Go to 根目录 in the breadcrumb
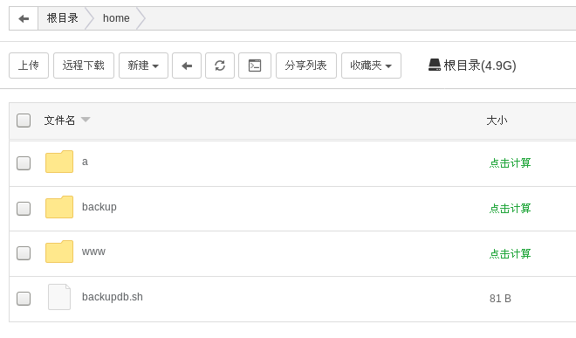 pyautogui.click(x=63, y=18)
